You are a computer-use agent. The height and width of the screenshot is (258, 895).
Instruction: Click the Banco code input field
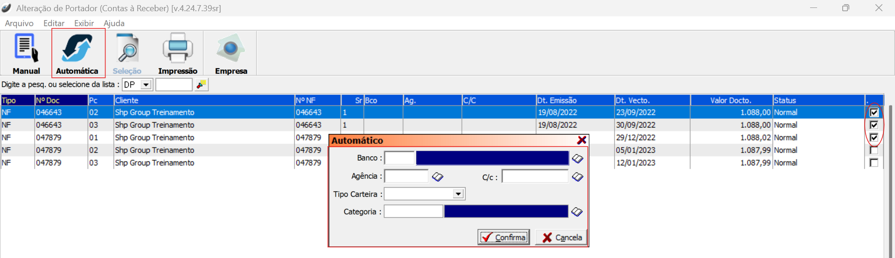[399, 158]
